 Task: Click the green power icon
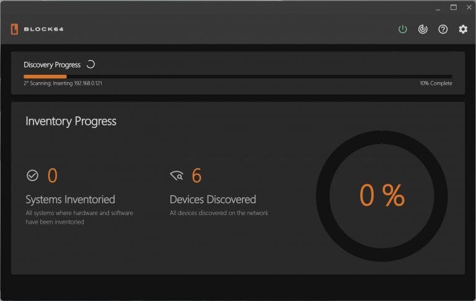(403, 29)
